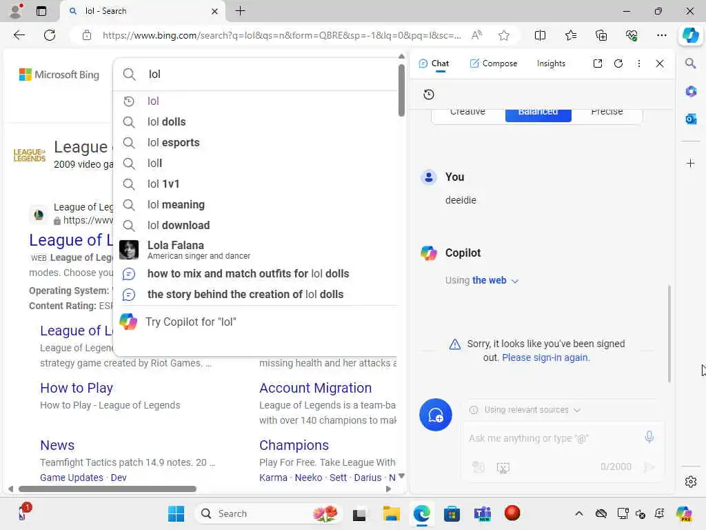This screenshot has width=706, height=530.
Task: Open Copilot pane more options menu
Action: [x=639, y=63]
